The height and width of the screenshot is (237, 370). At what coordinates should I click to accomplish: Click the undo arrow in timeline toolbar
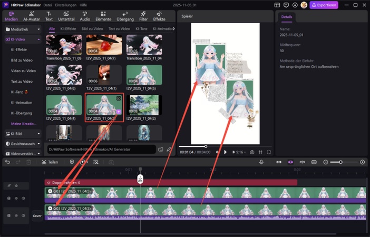point(7,162)
